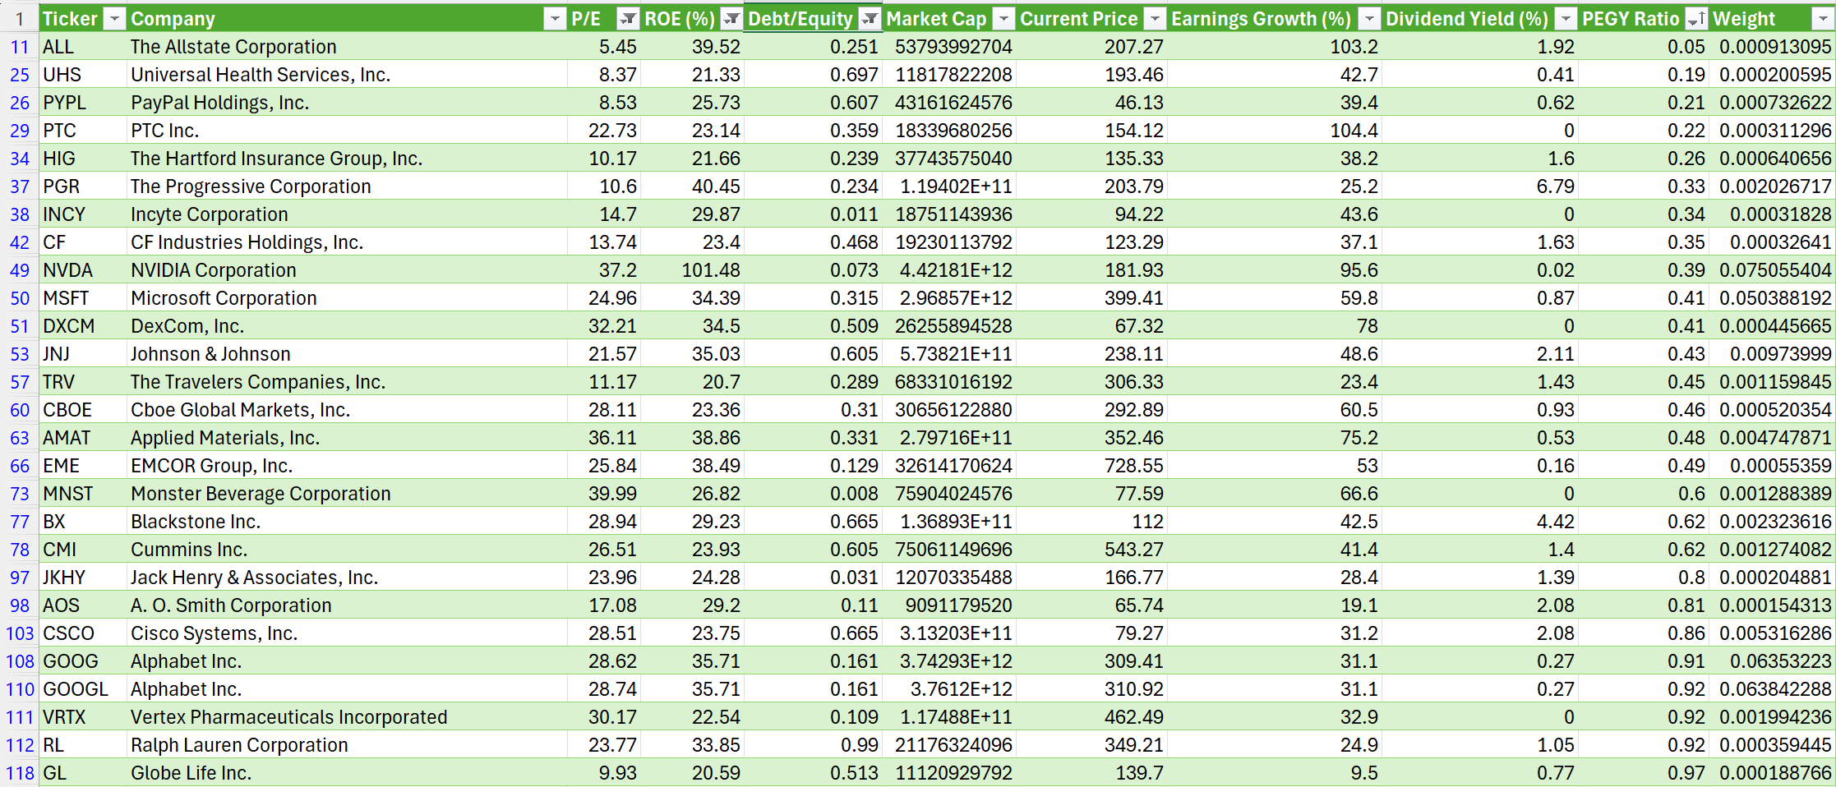The width and height of the screenshot is (1836, 787).
Task: Click row number 118 for Globe Life
Action: [x=20, y=773]
